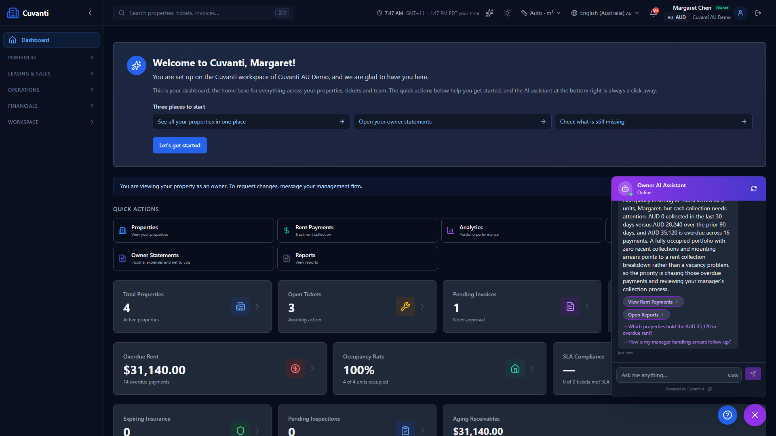Viewport: 776px width, 436px height.
Task: Open notifications bell icon
Action: point(654,13)
